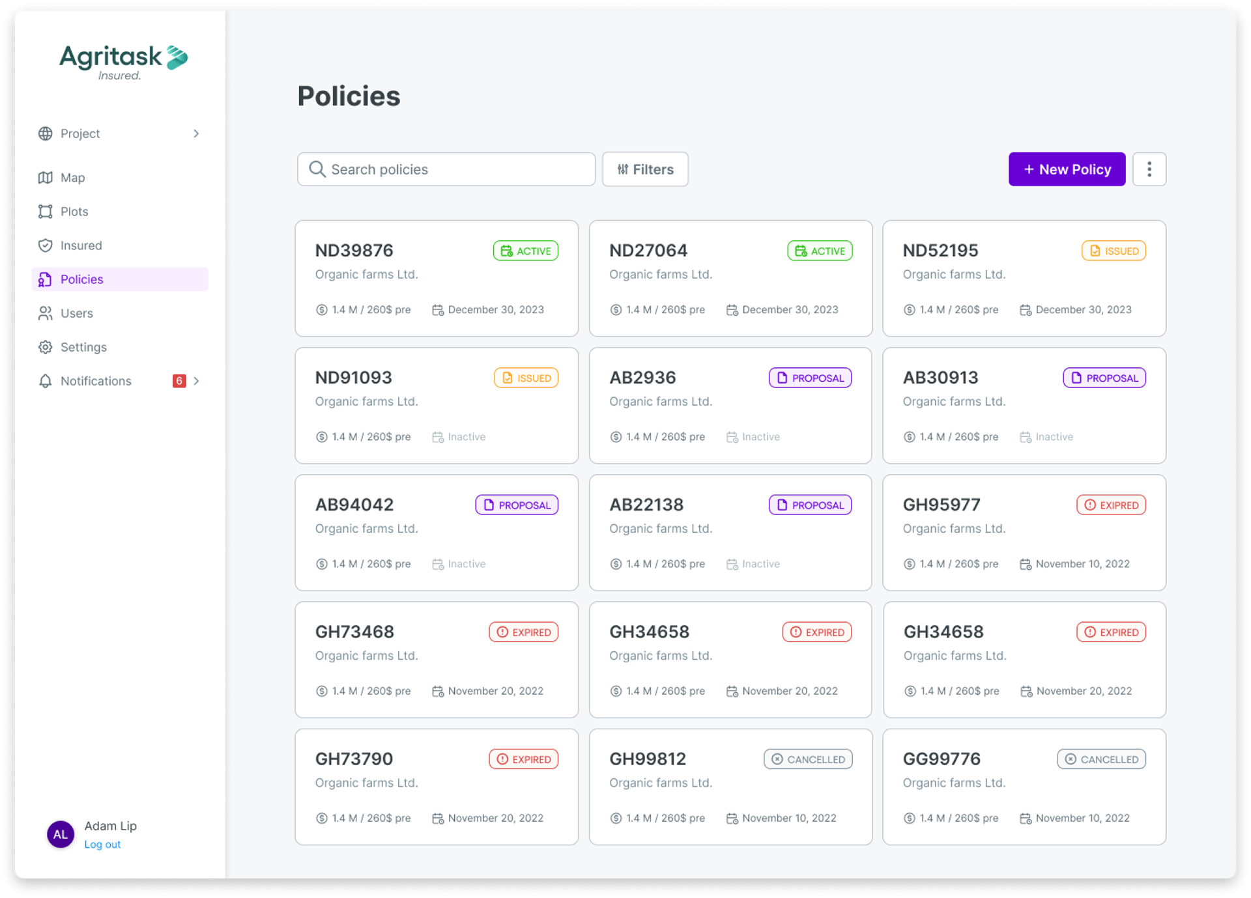Click the Log out link
The width and height of the screenshot is (1251, 898).
102,845
